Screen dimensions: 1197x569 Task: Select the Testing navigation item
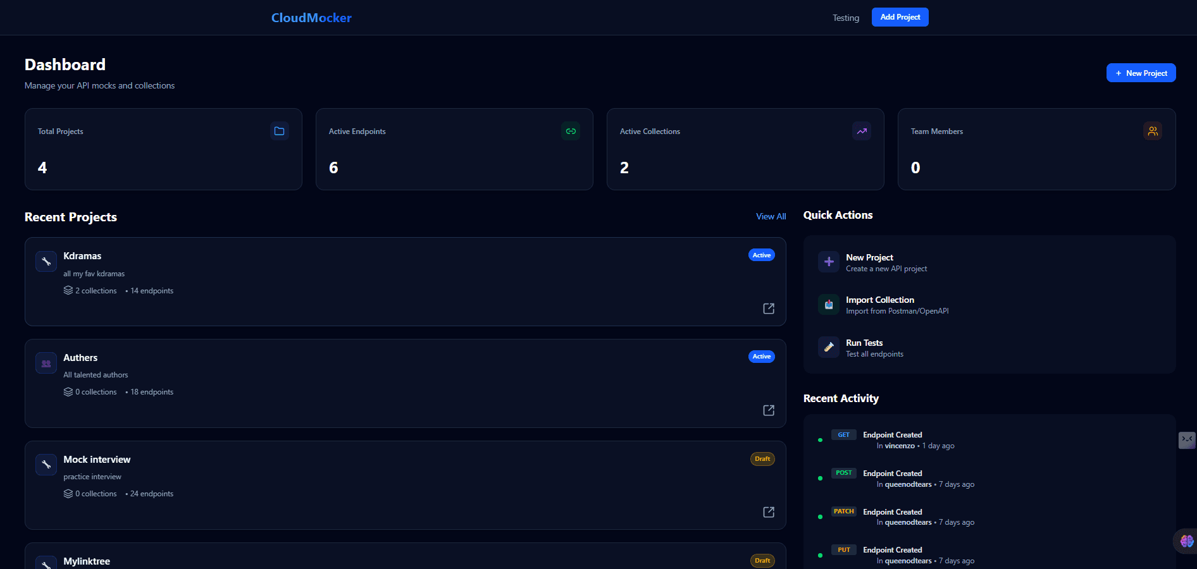pyautogui.click(x=845, y=17)
